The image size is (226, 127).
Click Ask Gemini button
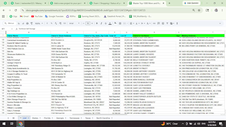[191, 3]
